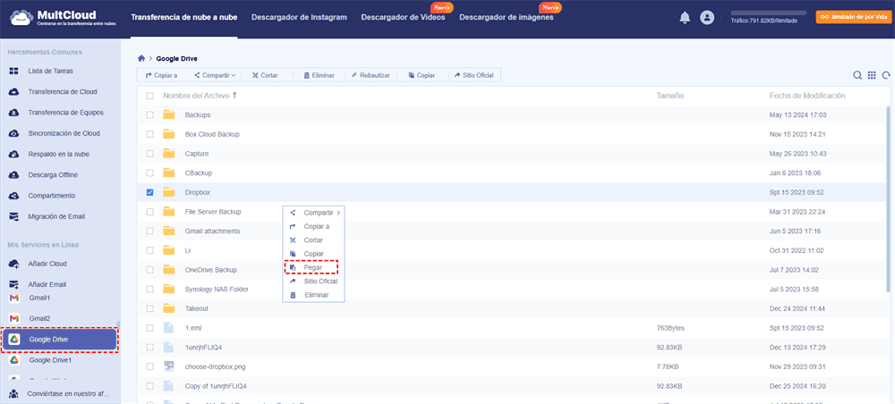Select Pegar in context menu
Screen dimensions: 895x404
point(313,267)
